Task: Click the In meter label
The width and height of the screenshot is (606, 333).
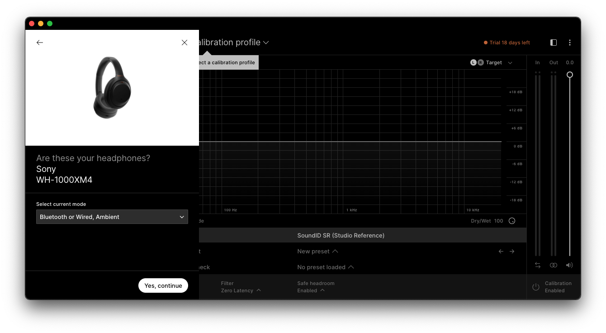Action: pos(538,62)
